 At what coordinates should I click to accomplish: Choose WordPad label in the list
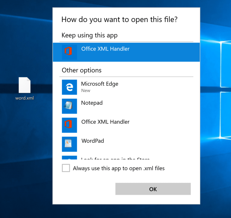(93, 141)
